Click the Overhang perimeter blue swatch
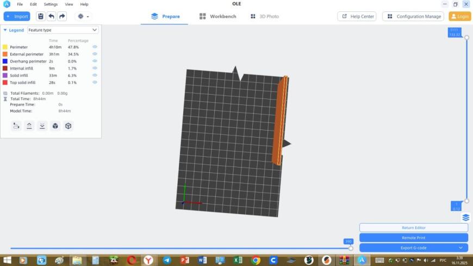The height and width of the screenshot is (266, 473). [x=5, y=61]
